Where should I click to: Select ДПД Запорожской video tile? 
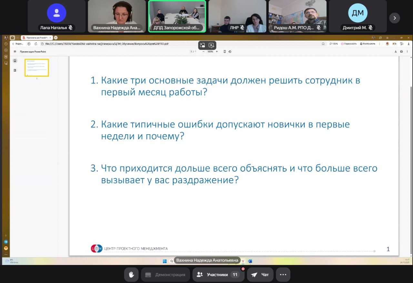click(x=177, y=16)
